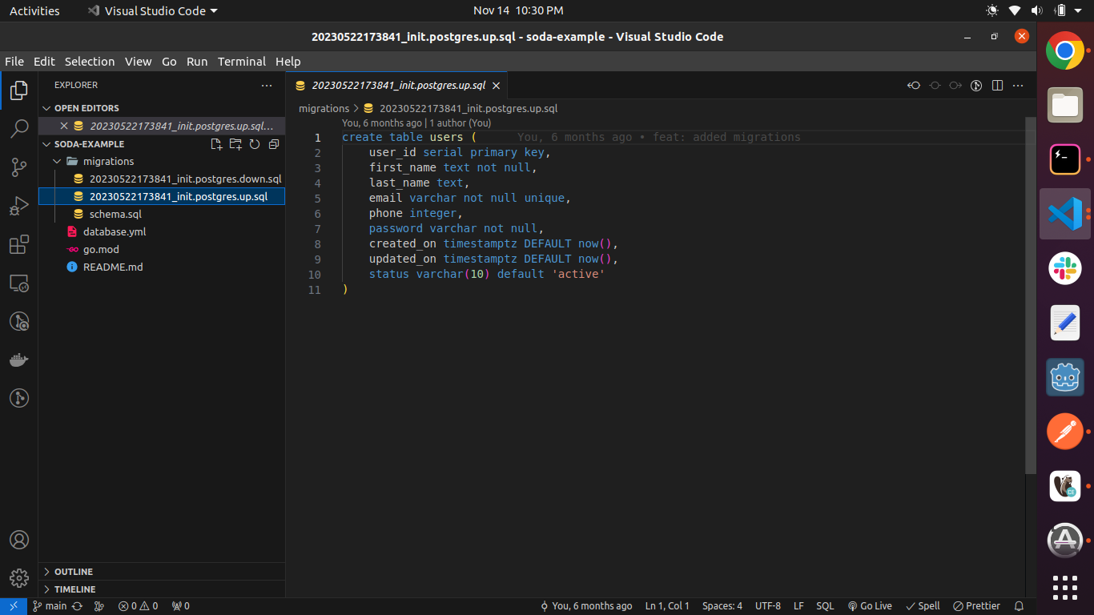Open the notifications bell in status bar
Screen dimensions: 1094x615
(1019, 606)
